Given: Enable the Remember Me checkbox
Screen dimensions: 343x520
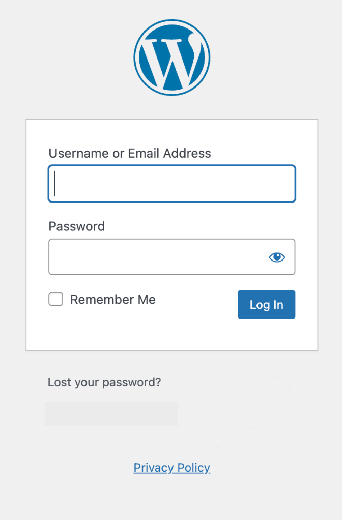Looking at the screenshot, I should (56, 299).
